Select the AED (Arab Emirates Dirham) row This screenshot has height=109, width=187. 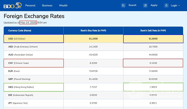pos(94,47)
